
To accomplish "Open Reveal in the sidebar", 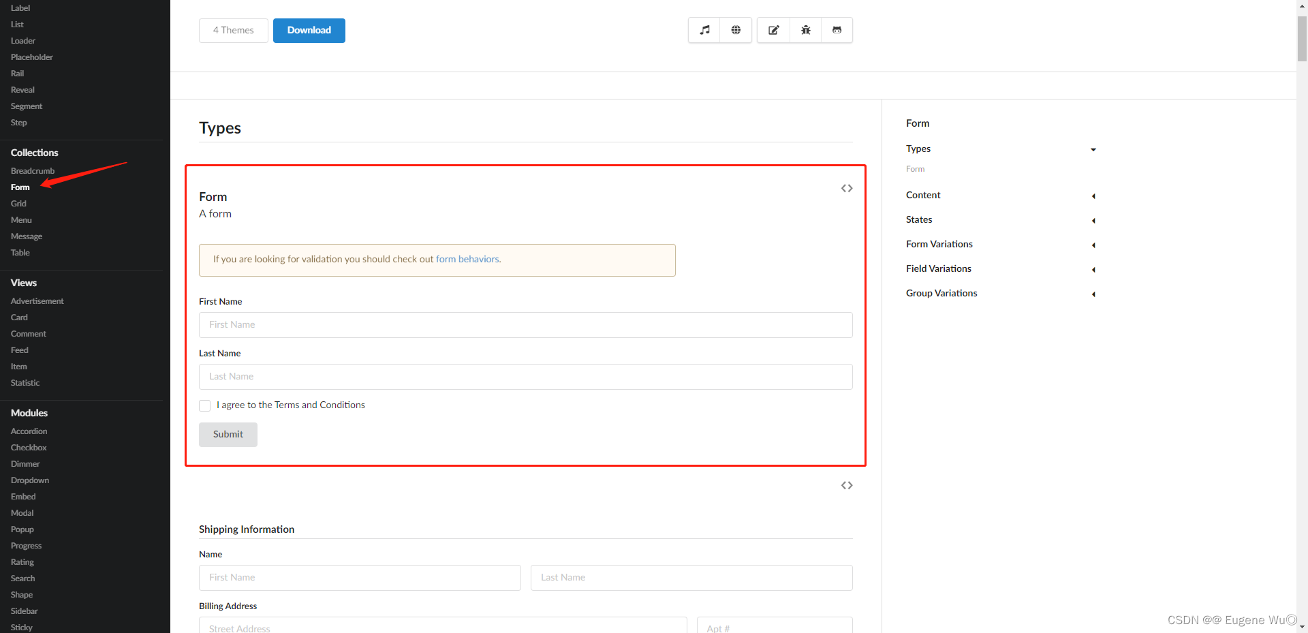I will pyautogui.click(x=22, y=90).
